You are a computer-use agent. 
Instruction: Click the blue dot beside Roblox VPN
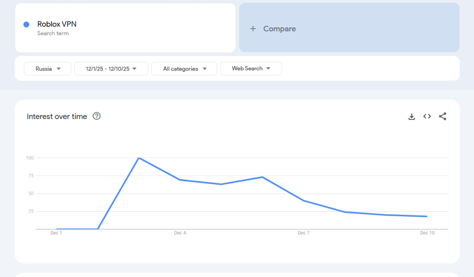click(x=26, y=25)
